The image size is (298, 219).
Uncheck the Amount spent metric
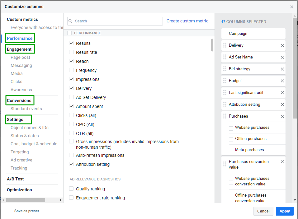[71, 106]
